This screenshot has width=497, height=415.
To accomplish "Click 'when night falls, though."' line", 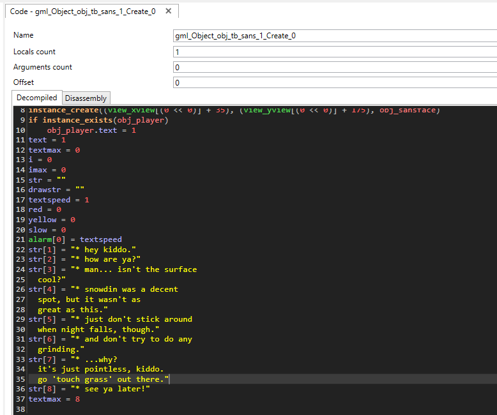I will click(98, 330).
